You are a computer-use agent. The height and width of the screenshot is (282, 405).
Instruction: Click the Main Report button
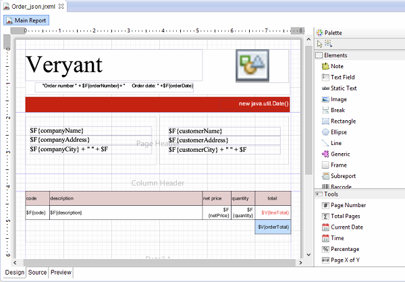pos(27,20)
